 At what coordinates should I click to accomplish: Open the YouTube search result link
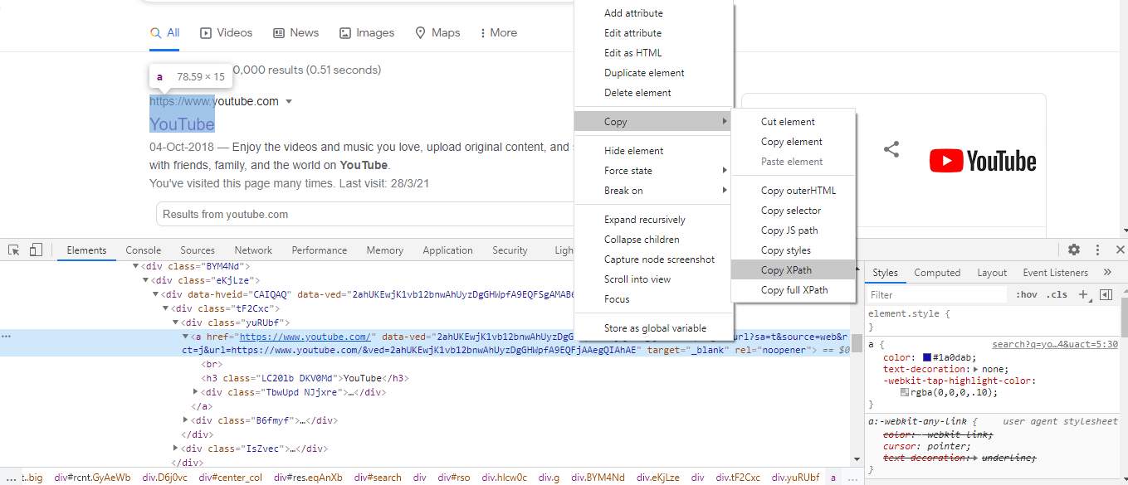[182, 124]
